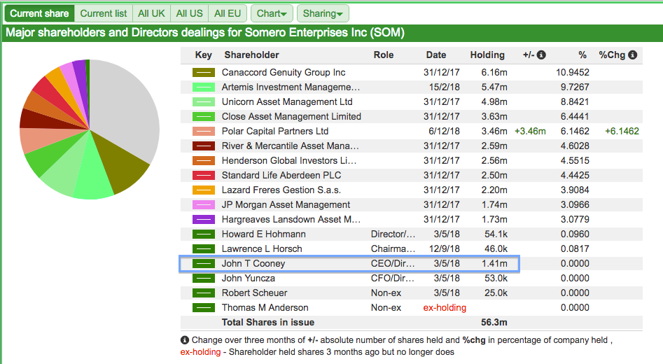Click the olive Canaccord pie chart slice
Viewport: 663px width, 364px height.
pyautogui.click(x=121, y=164)
